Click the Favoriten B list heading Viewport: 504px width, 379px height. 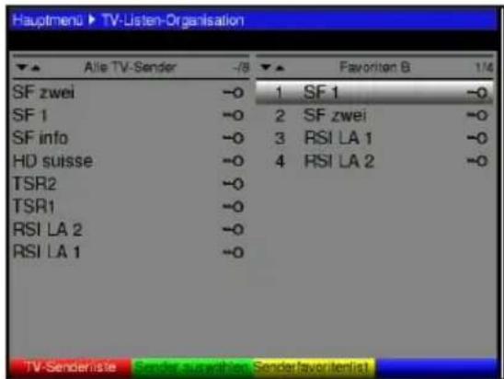tap(375, 67)
